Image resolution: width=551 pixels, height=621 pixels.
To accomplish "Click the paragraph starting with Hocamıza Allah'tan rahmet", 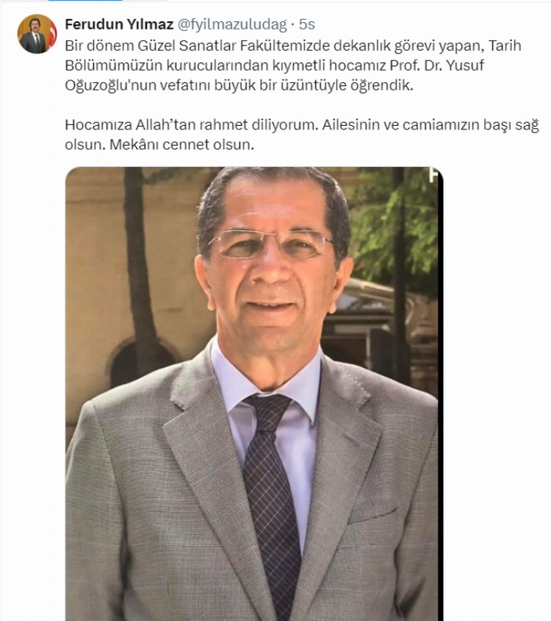I will 302,135.
